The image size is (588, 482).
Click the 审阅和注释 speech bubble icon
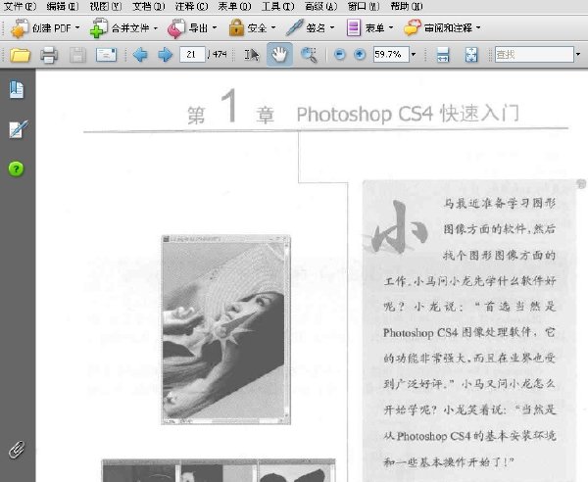pyautogui.click(x=413, y=27)
